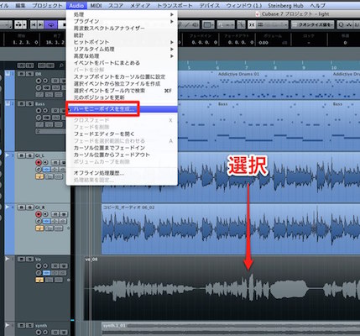360x336 pixels.
Task: Open the プラグイン submenu
Action: (x=122, y=21)
